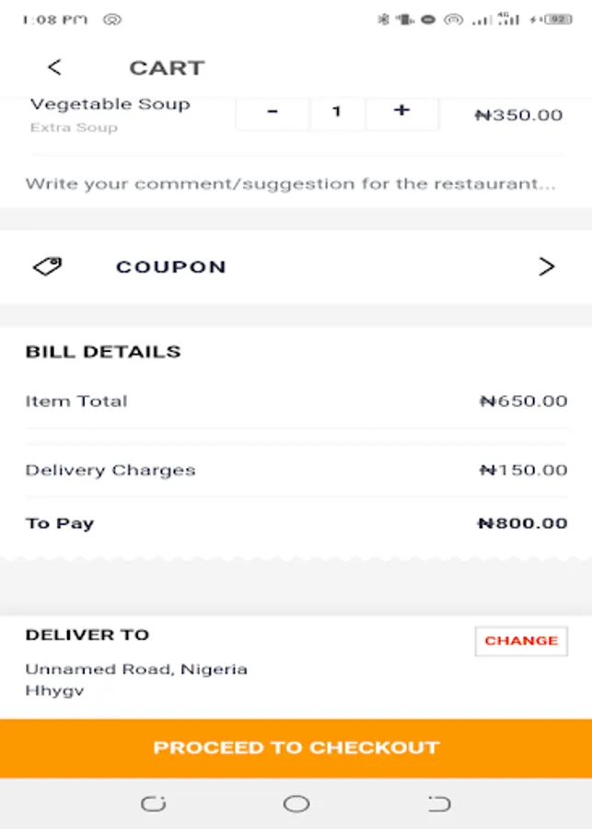
Task: Tap the coupon tag icon
Action: tap(48, 266)
